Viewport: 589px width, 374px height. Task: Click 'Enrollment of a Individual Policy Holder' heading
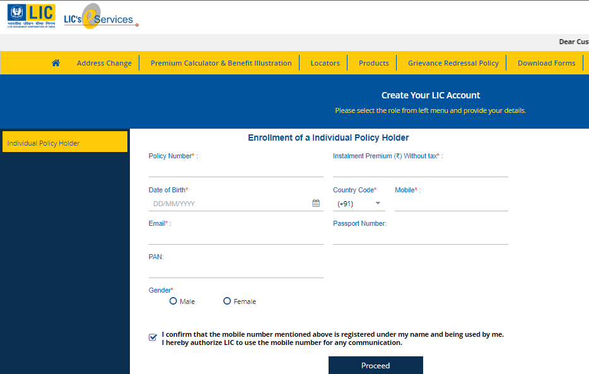tap(329, 138)
